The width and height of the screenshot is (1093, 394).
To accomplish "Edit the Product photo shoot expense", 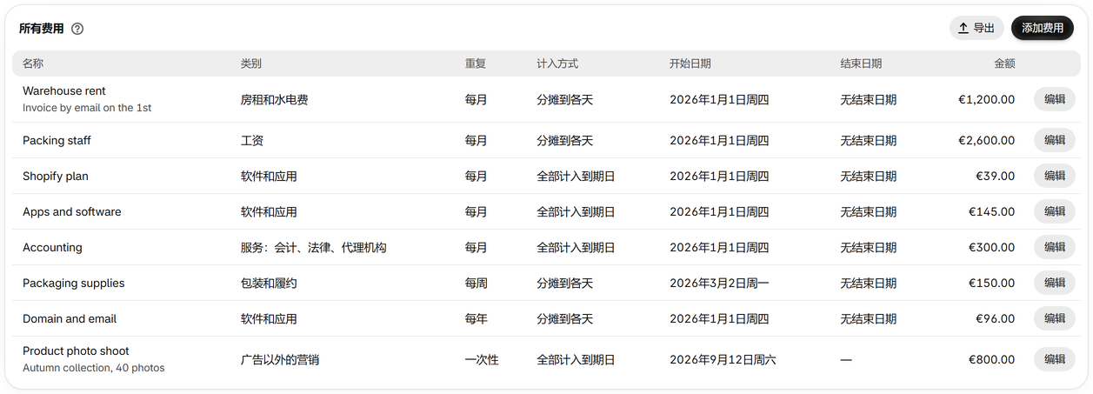I will tap(1054, 359).
